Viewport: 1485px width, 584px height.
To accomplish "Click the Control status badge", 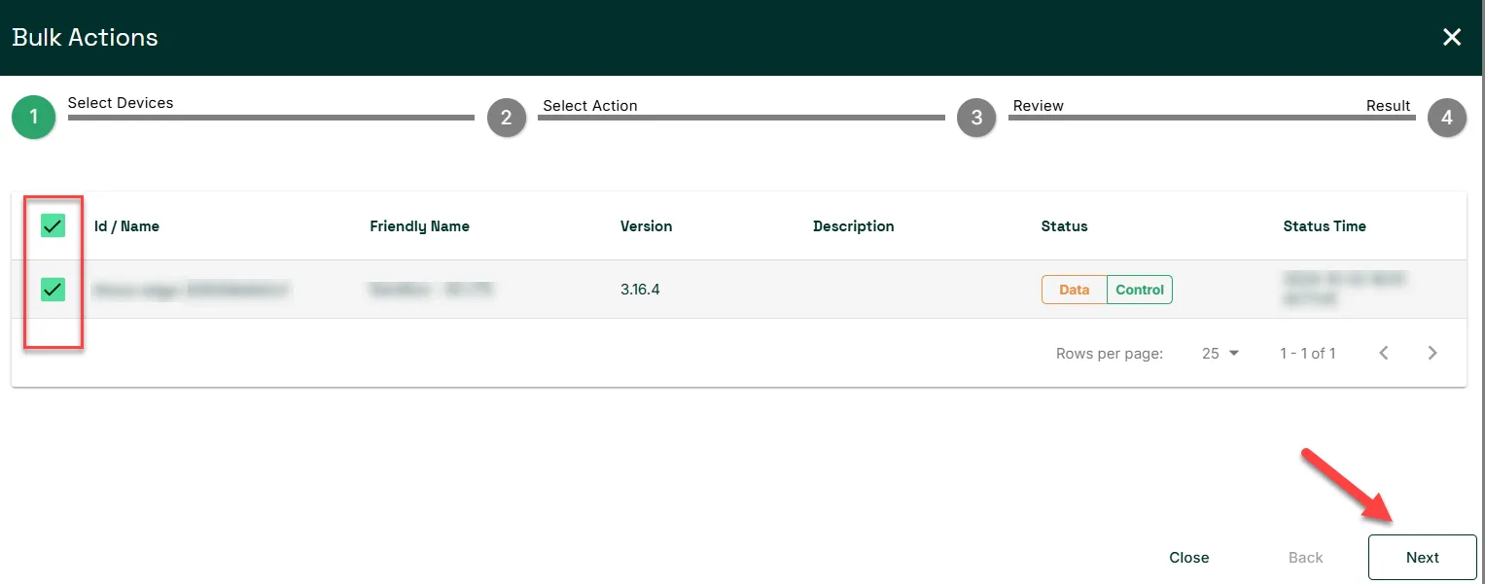I will pos(1140,290).
